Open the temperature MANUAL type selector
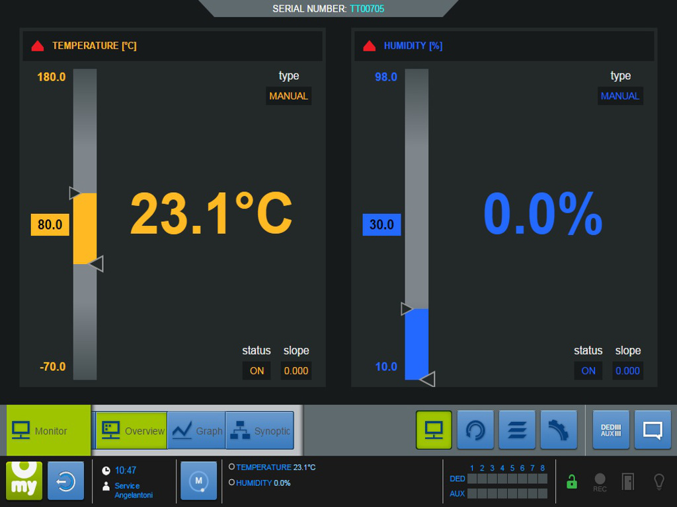Viewport: 677px width, 507px height. (x=288, y=96)
